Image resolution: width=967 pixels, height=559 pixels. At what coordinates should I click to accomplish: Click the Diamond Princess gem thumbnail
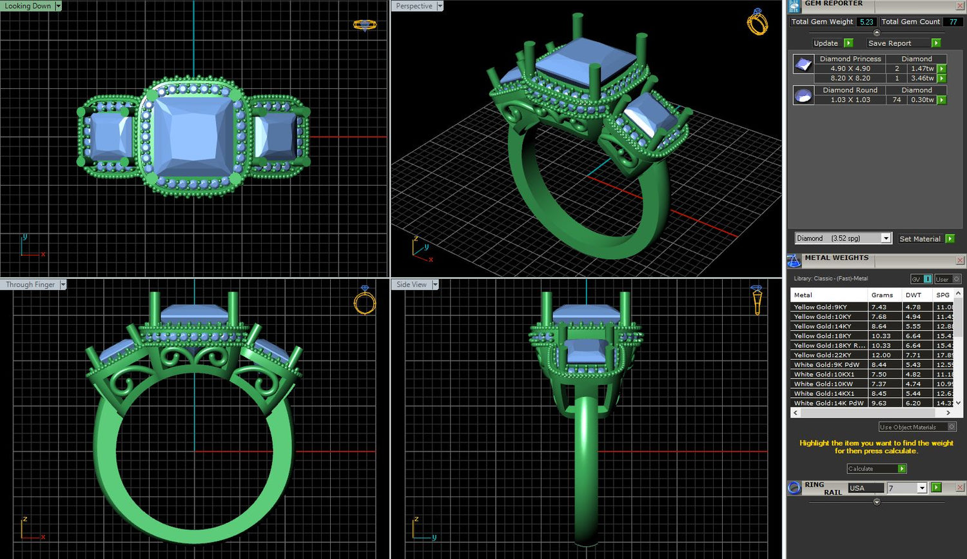point(803,64)
